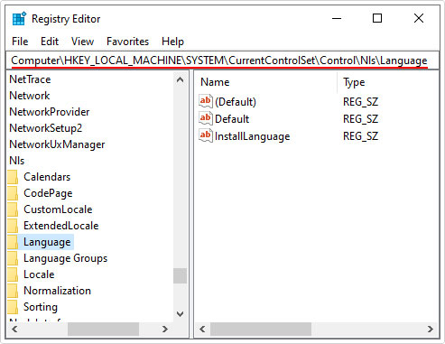
Task: Select the CustomLocale subkey
Action: [58, 209]
